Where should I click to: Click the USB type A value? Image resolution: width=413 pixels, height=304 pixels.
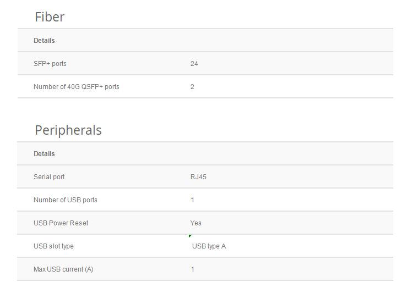pos(209,246)
